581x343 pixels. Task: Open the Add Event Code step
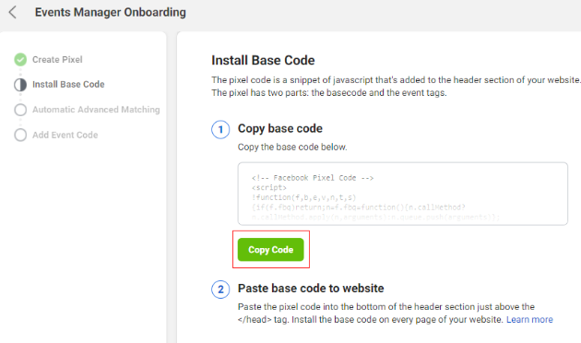65,135
